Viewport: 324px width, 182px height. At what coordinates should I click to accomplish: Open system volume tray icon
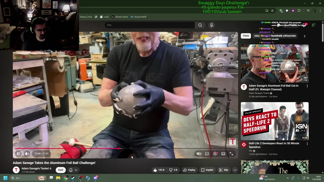[308, 178]
